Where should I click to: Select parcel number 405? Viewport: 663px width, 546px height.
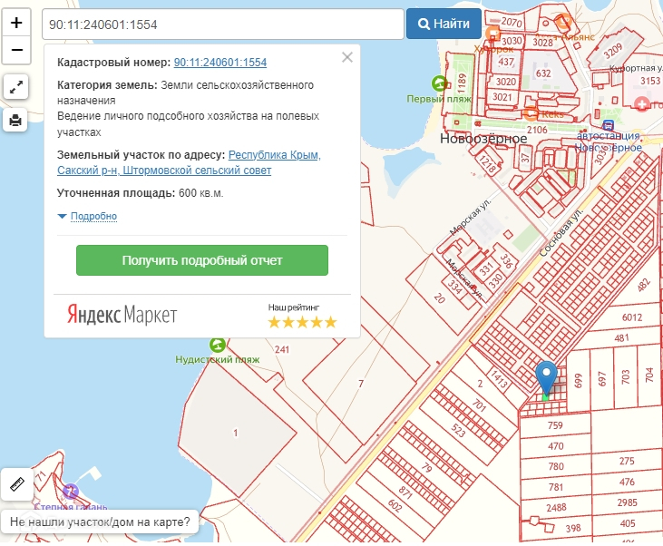[628, 523]
